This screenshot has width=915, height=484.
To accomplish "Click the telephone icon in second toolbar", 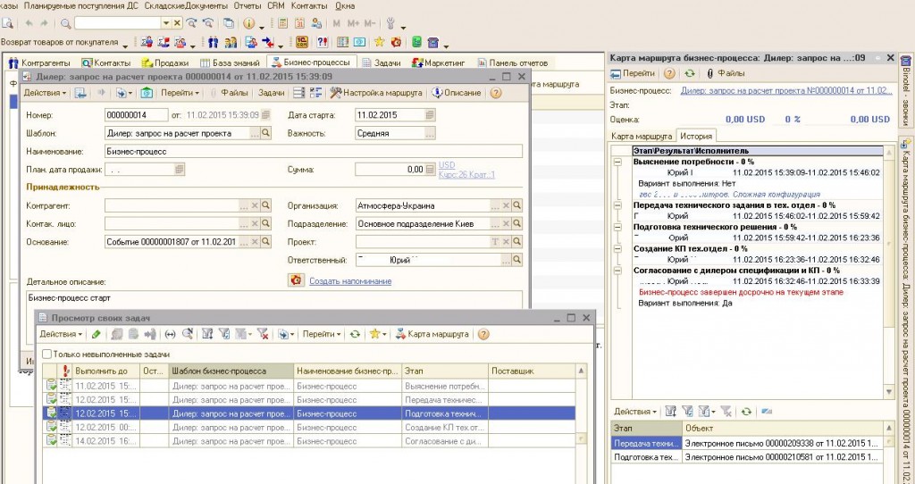I will point(432,42).
